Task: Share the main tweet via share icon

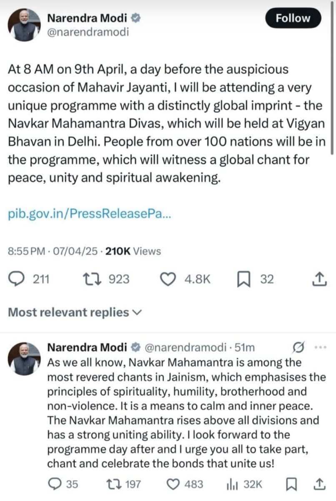Action: pos(318,279)
